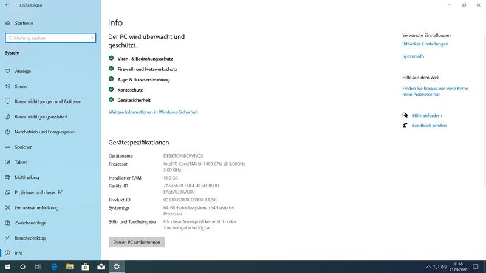
Task: Open notification center icon
Action: 476,267
